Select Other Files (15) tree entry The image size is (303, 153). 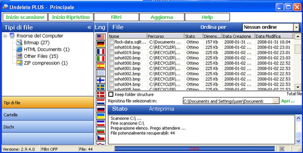(41, 56)
